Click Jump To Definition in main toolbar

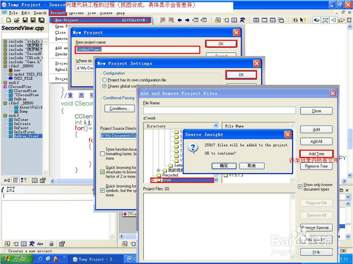(x=217, y=20)
